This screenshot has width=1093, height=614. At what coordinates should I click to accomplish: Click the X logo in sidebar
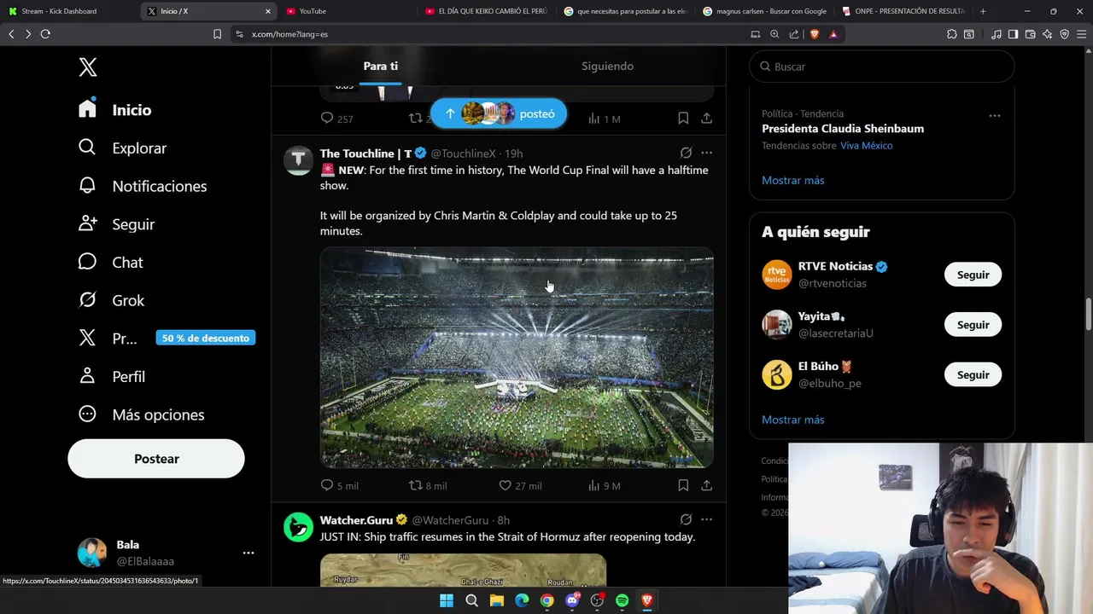tap(88, 67)
